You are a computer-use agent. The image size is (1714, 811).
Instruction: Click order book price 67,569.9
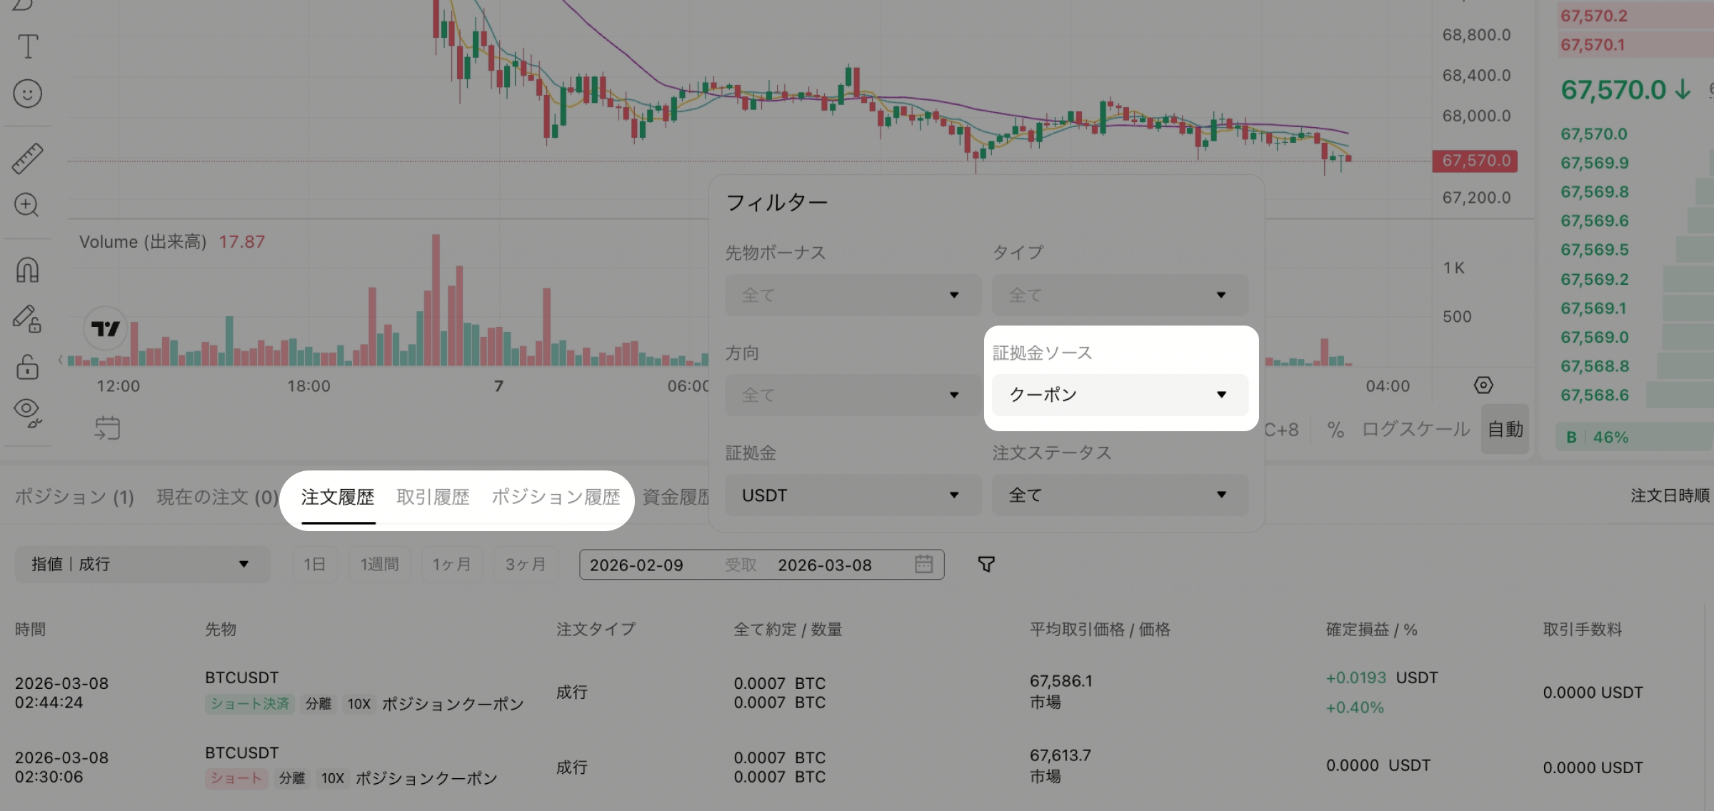pos(1595,163)
